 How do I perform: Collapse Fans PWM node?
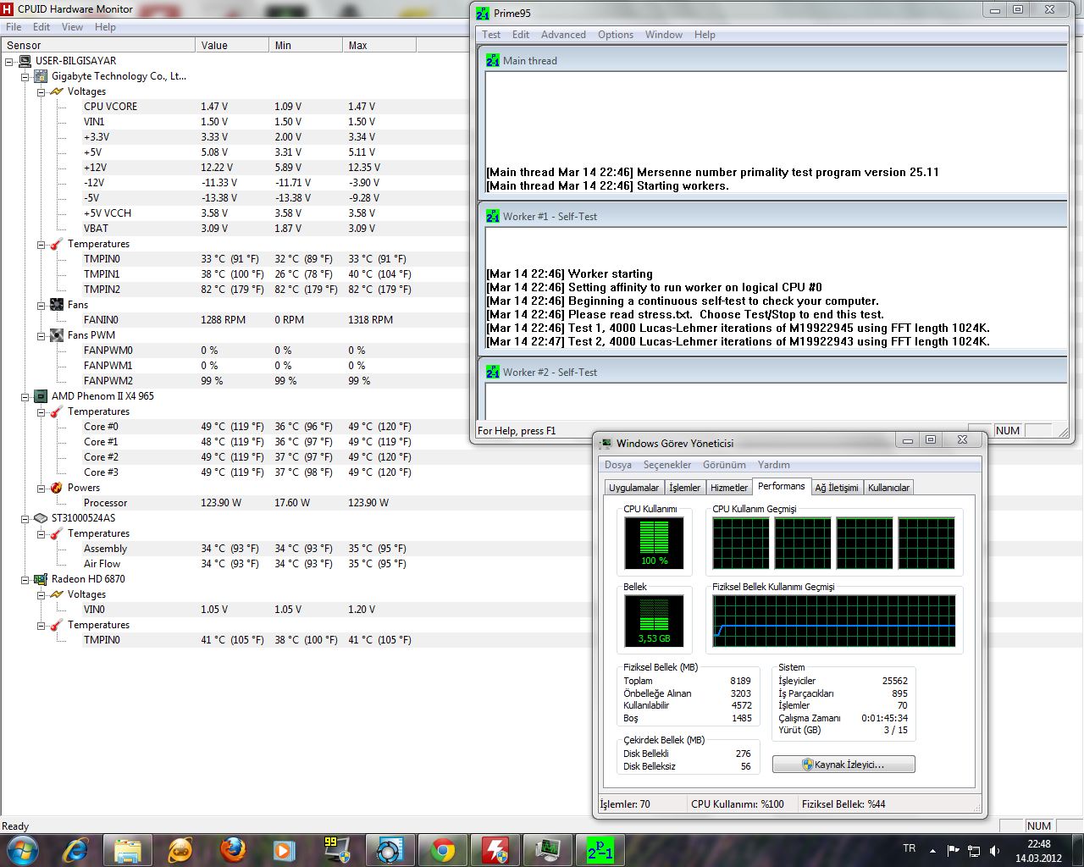[x=41, y=335]
